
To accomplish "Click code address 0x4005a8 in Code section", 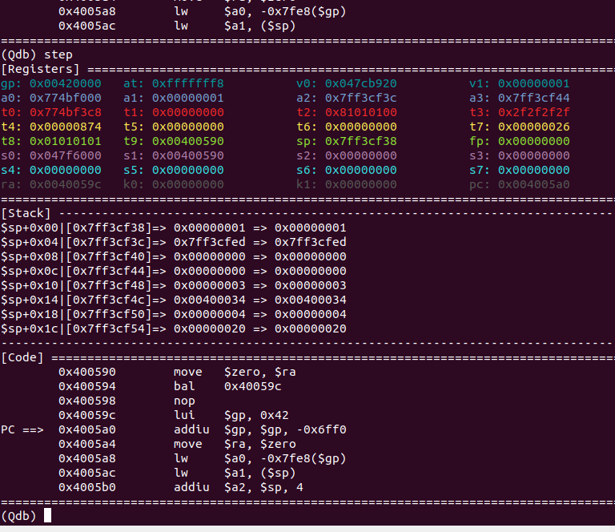I will tap(87, 458).
